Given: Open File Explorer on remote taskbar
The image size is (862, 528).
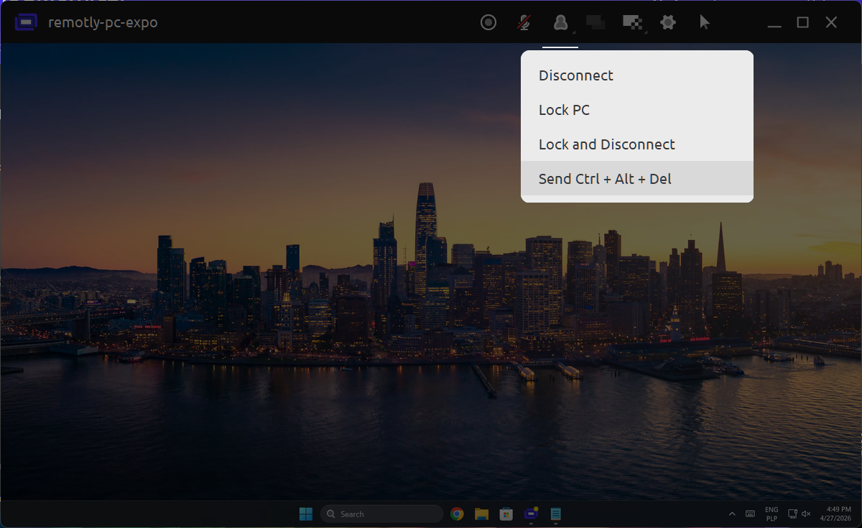Looking at the screenshot, I should [481, 514].
